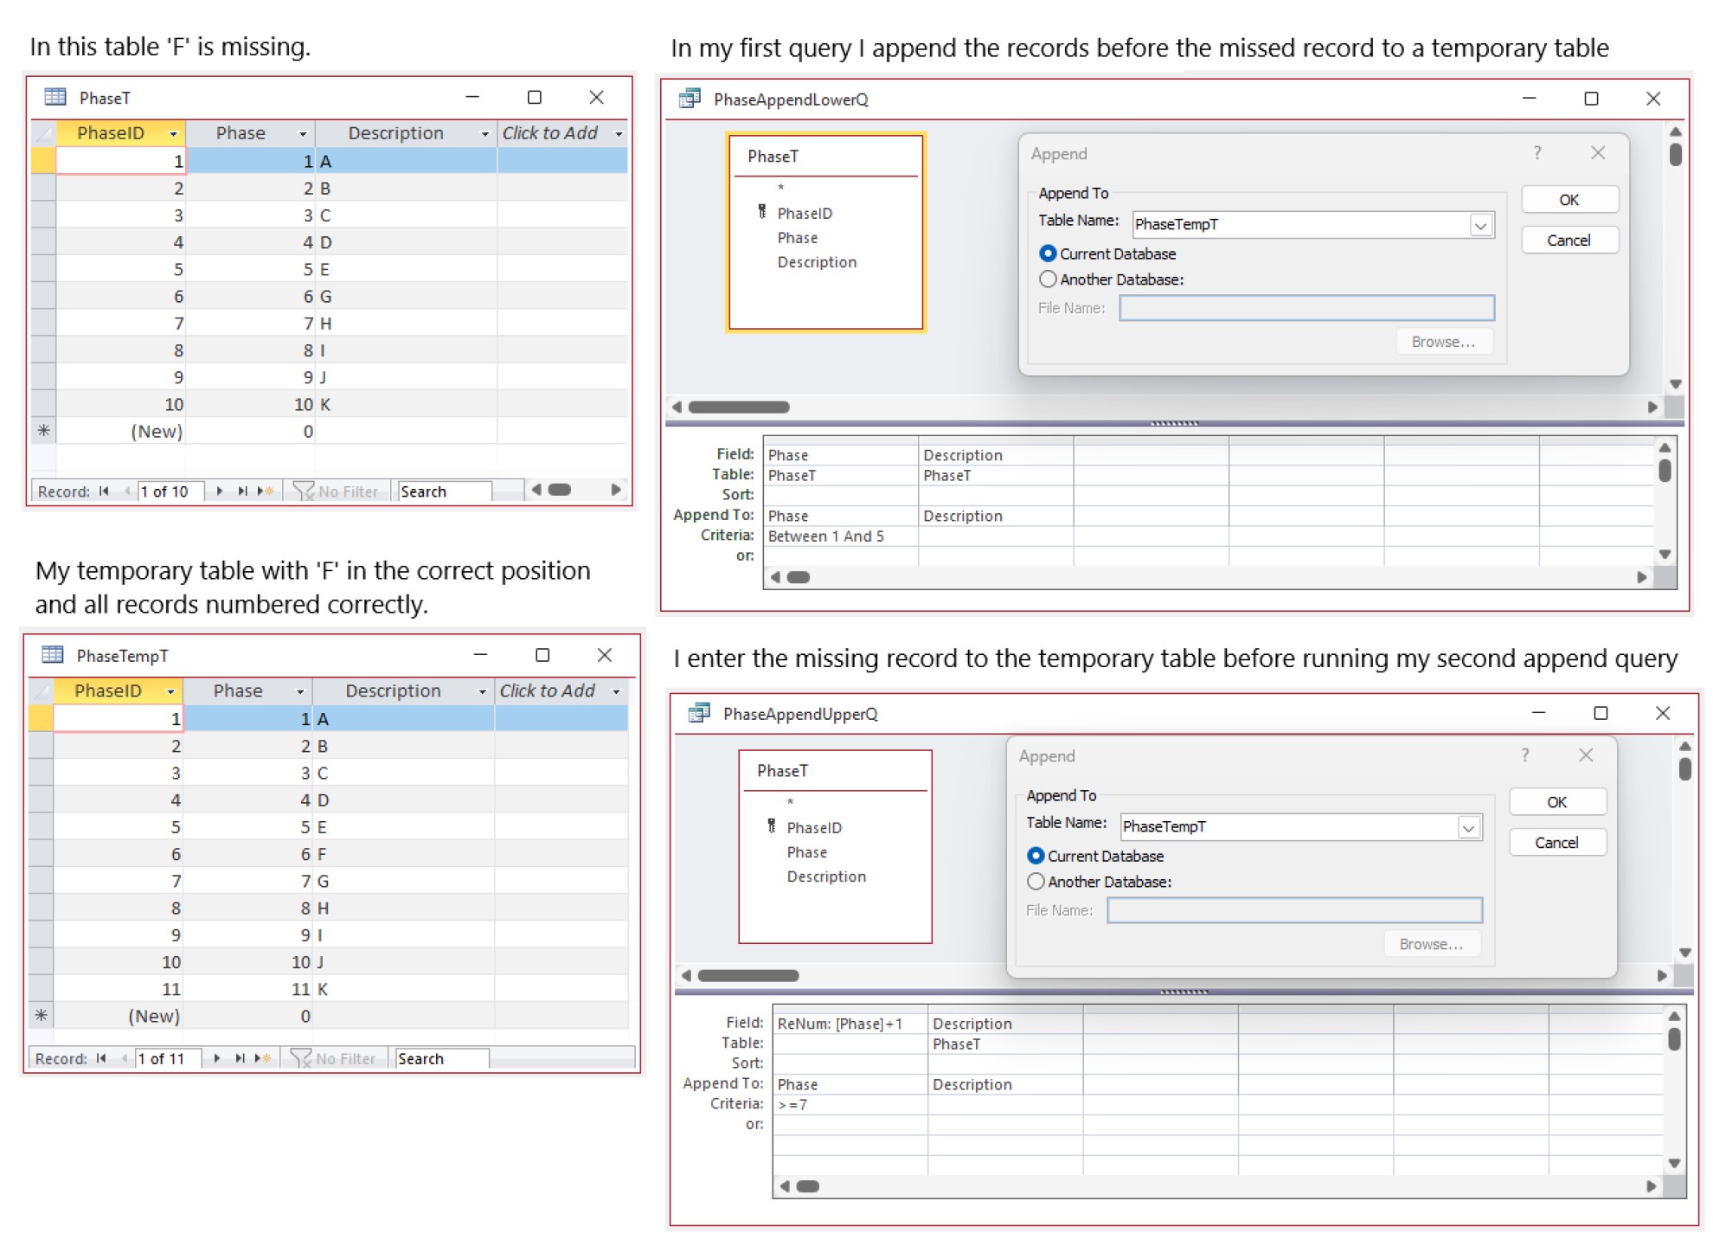Click the First Record arrow in PhaseTempT navigation

[x=101, y=1057]
